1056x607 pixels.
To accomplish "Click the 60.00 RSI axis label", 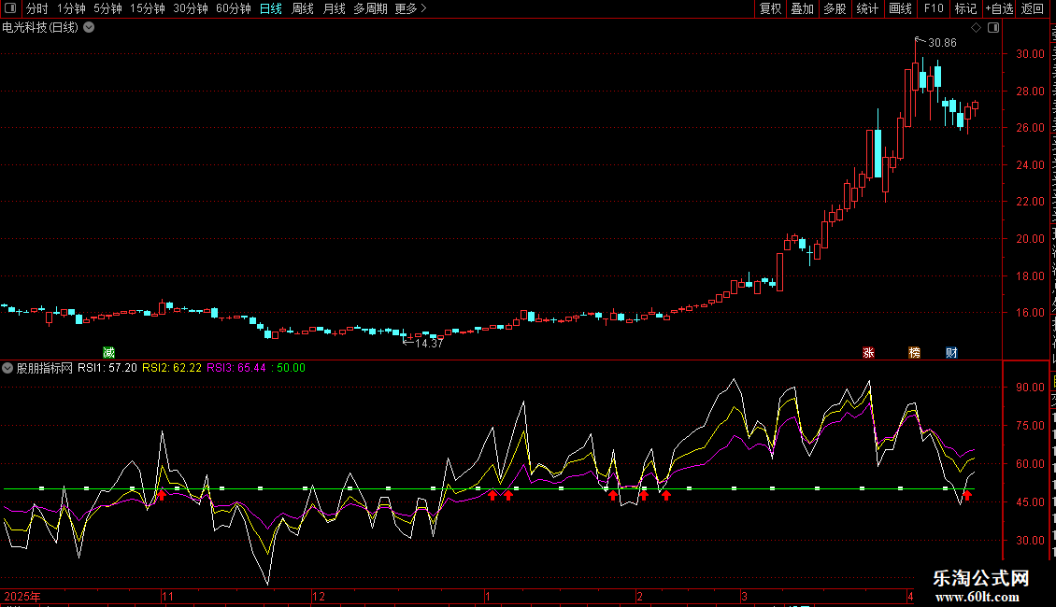I will point(1031,464).
